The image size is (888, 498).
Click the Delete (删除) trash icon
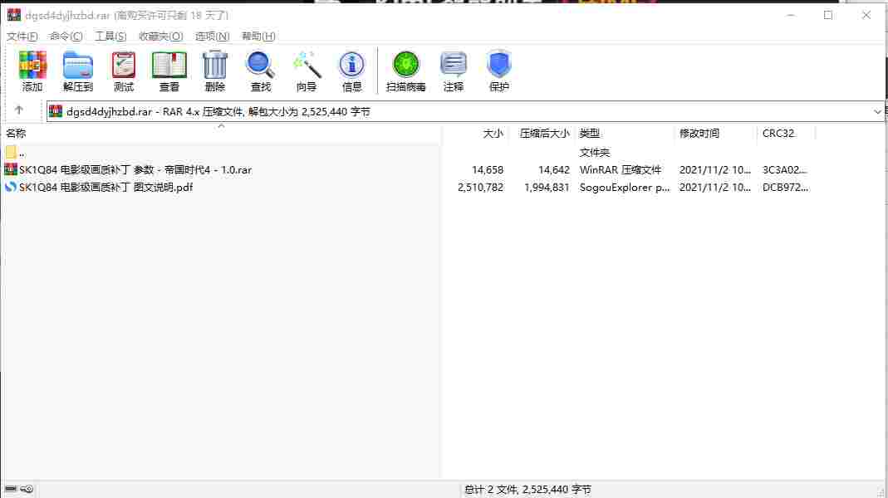(x=214, y=71)
